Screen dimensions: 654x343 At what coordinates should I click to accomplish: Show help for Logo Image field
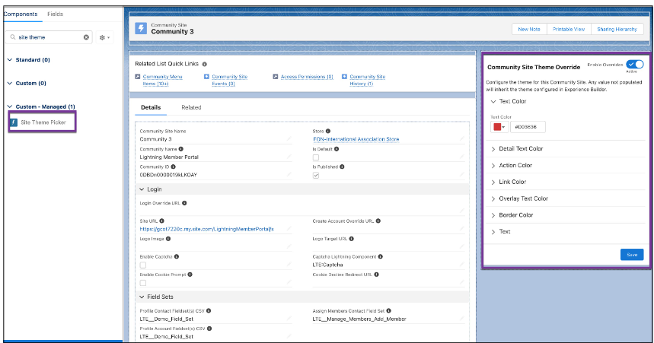pos(168,239)
